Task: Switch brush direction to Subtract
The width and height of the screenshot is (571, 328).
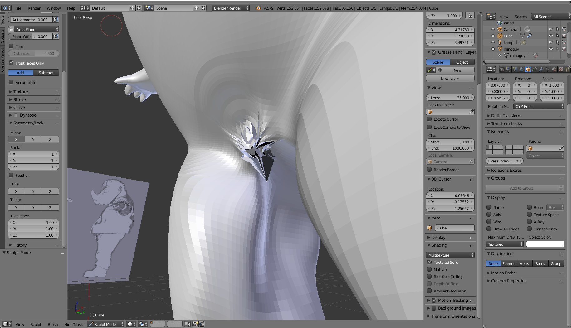Action: tap(46, 73)
